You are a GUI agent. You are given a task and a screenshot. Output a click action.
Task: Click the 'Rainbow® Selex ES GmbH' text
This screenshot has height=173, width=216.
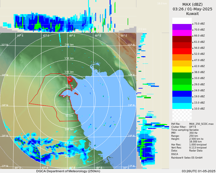click(187, 158)
